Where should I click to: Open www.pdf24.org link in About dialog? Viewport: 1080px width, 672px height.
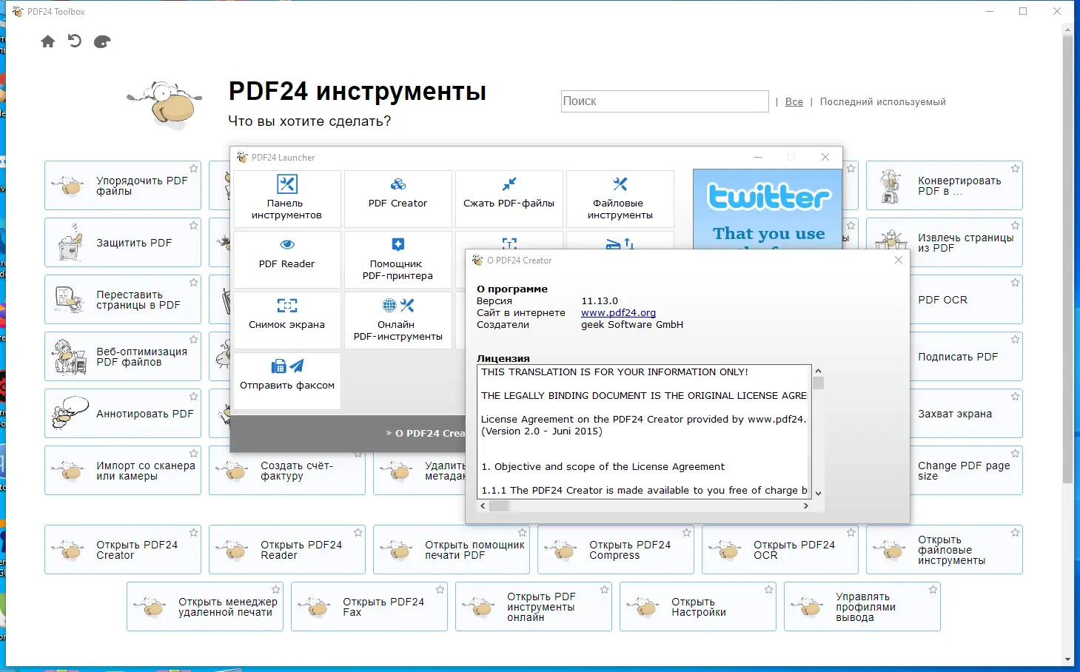[x=618, y=313]
